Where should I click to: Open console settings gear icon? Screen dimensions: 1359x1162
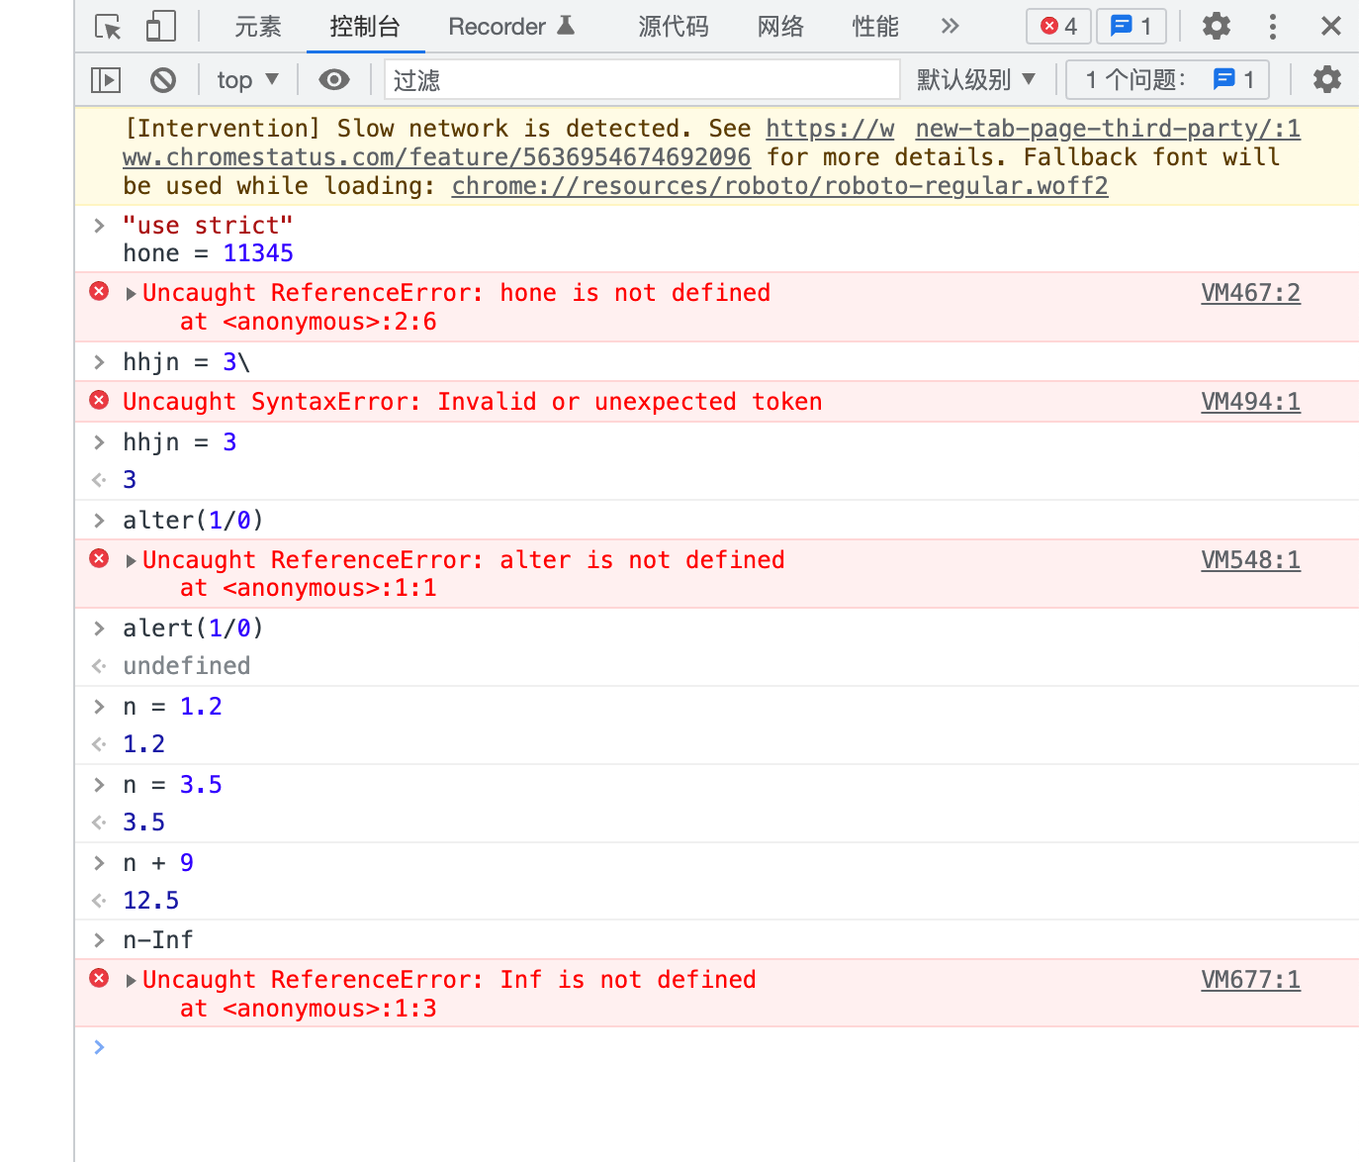coord(1327,80)
